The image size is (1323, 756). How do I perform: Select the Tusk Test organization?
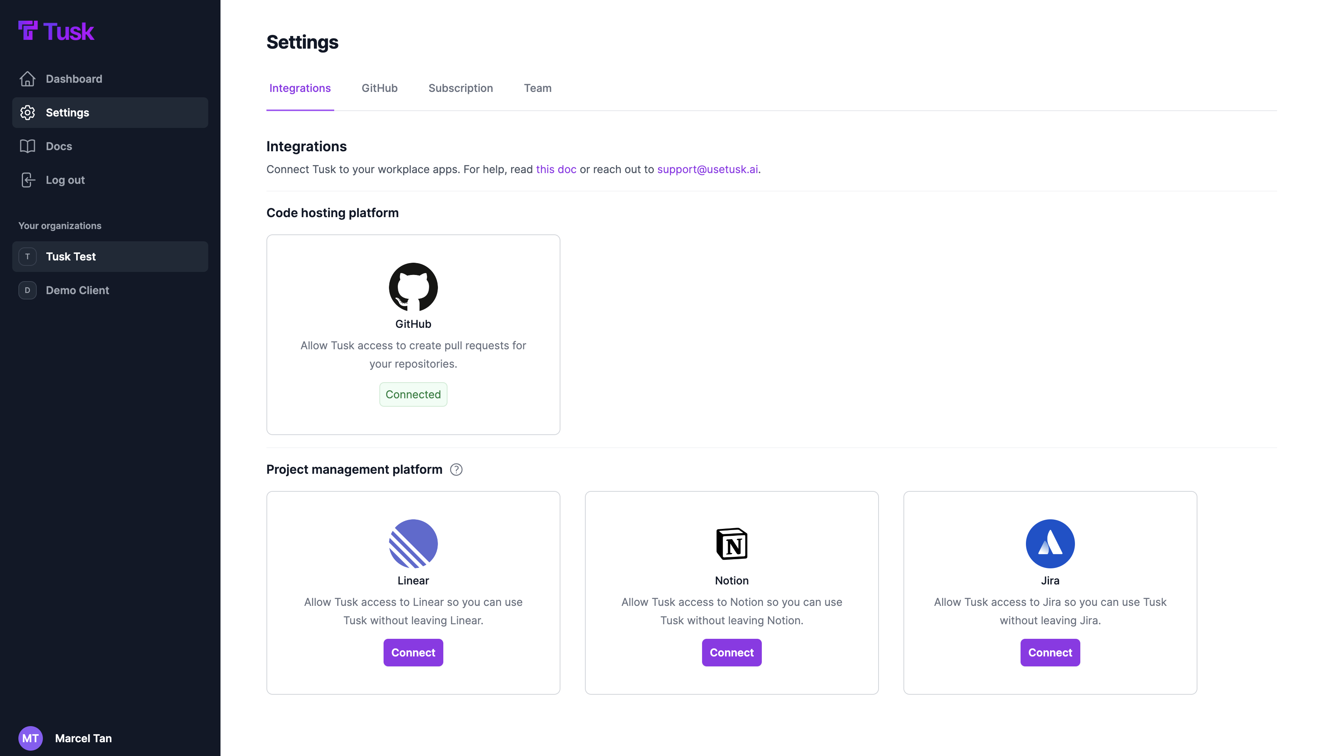point(110,257)
